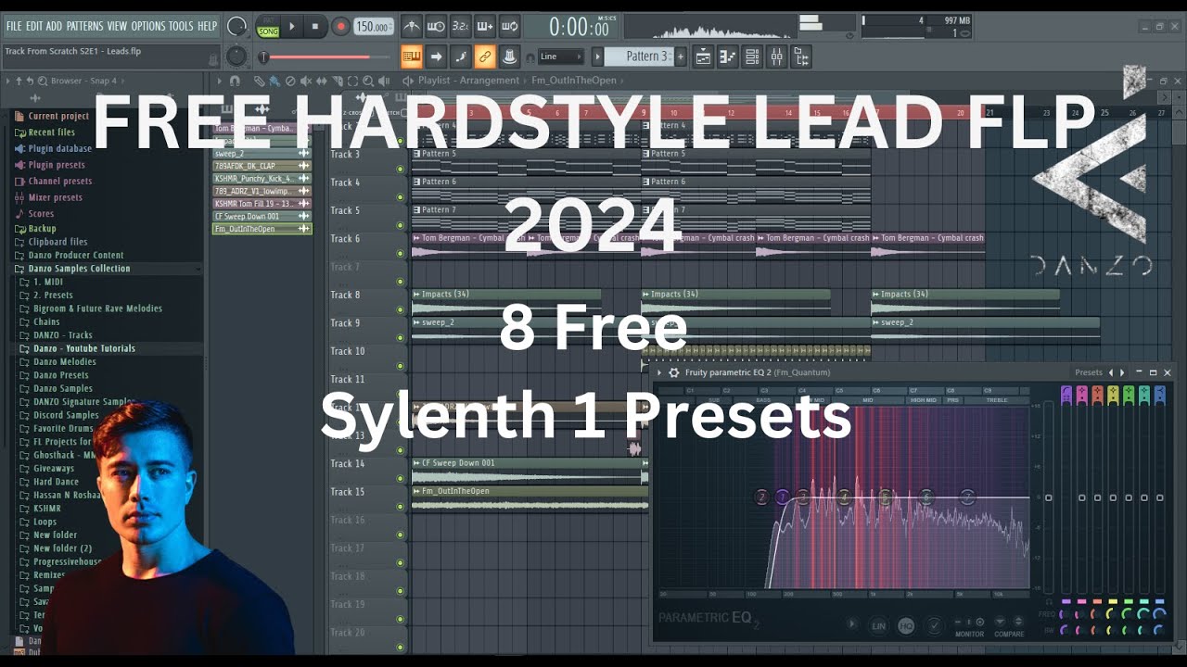Screen dimensions: 1187x667
Task: Mute Track 3 using its green light
Action: [401, 170]
